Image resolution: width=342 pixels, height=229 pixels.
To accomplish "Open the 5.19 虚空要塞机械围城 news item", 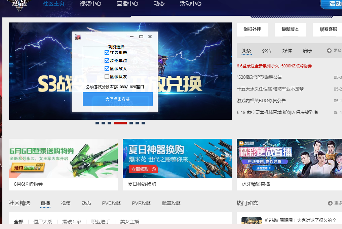I will (277, 112).
